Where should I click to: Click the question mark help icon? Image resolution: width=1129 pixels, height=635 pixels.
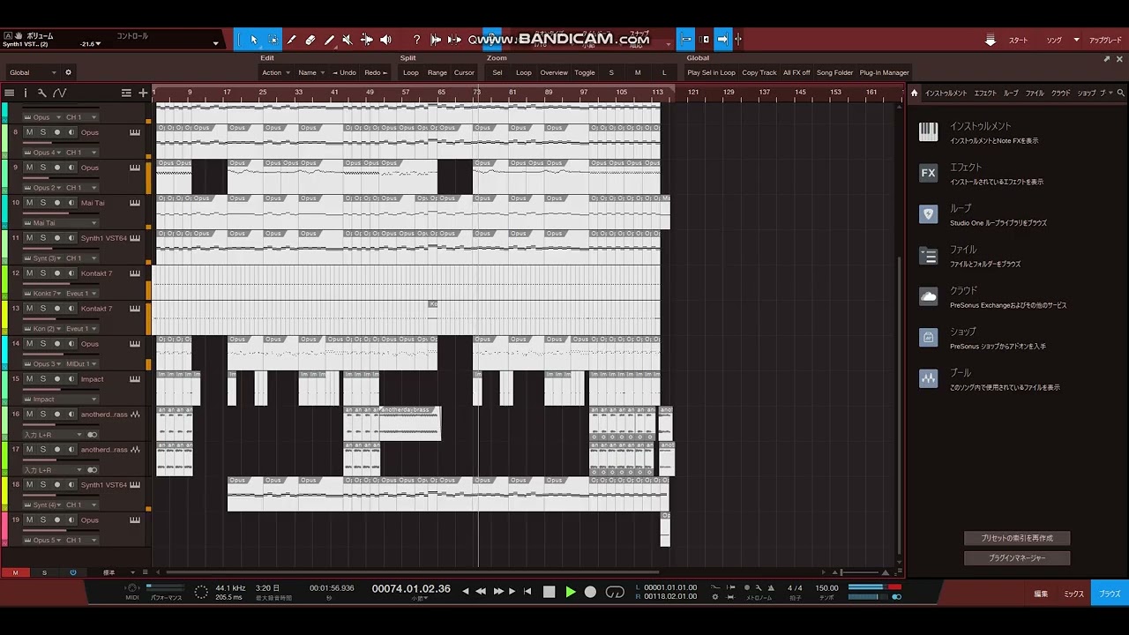[416, 40]
